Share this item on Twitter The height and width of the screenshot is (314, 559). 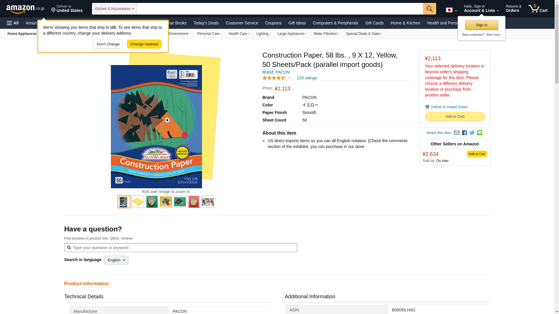tap(472, 133)
